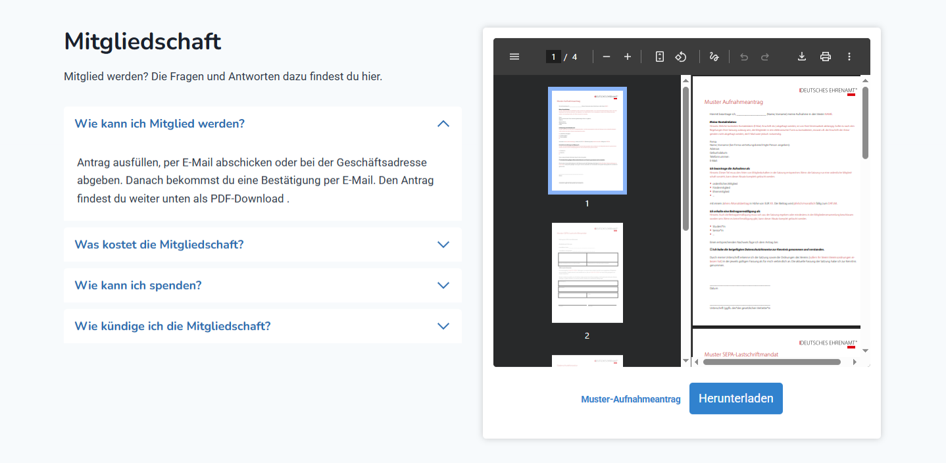
Task: Print the PDF document
Action: (x=826, y=57)
